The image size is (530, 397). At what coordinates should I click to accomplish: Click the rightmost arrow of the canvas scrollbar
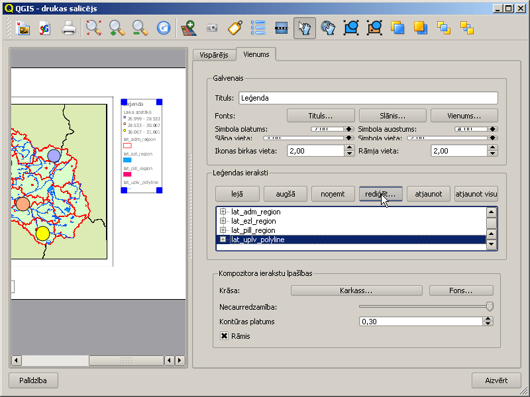pyautogui.click(x=180, y=361)
